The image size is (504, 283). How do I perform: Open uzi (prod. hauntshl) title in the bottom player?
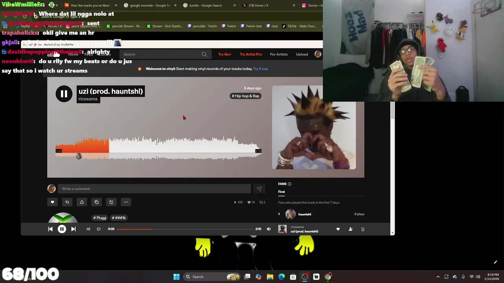(304, 232)
